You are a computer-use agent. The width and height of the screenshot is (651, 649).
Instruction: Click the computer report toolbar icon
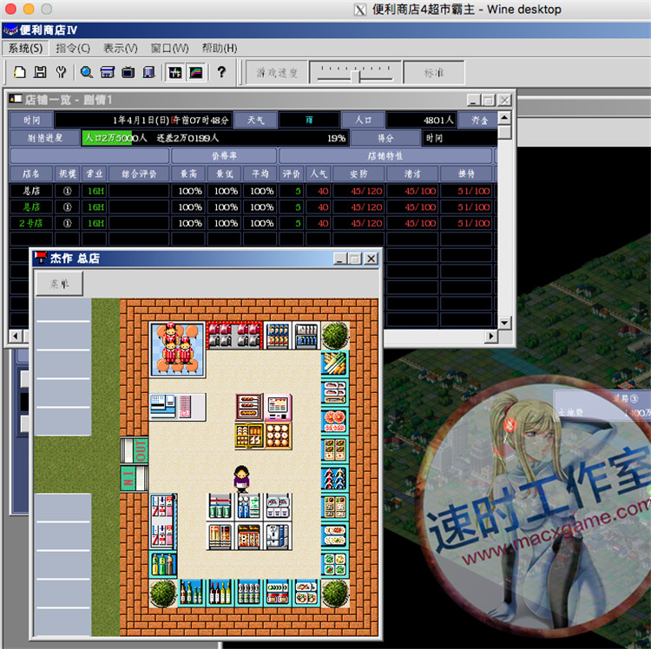[148, 73]
